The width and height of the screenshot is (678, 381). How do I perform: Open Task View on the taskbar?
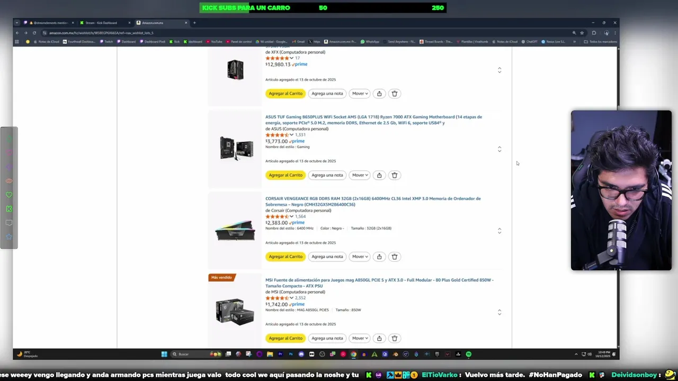[228, 354]
